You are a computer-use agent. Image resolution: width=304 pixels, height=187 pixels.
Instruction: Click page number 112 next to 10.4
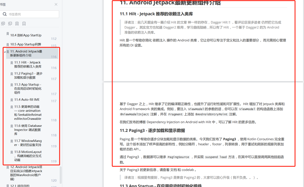click(54, 39)
